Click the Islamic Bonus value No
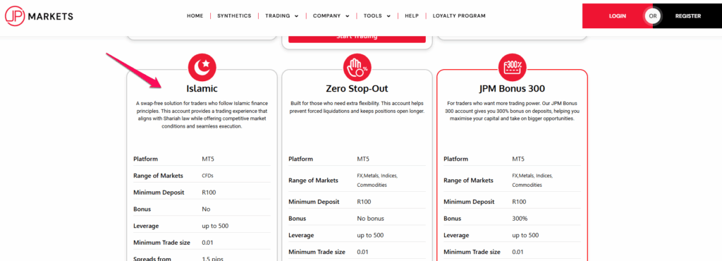Image resolution: width=722 pixels, height=261 pixels. [x=206, y=209]
